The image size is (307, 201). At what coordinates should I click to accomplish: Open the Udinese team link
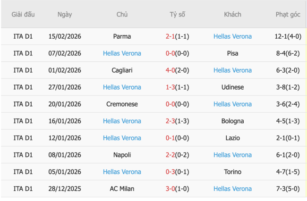232,87
